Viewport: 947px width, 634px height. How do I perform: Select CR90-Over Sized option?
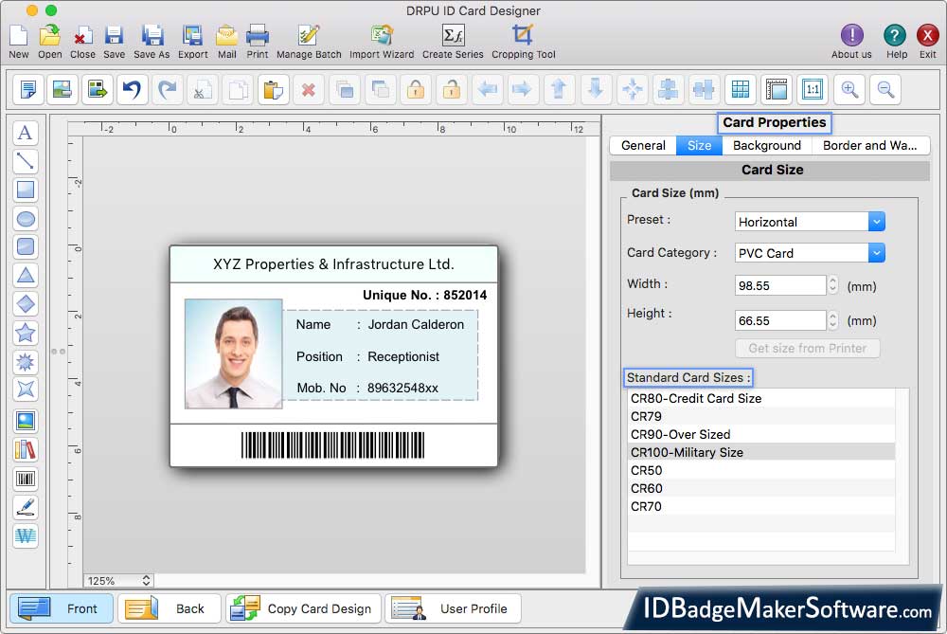[761, 435]
